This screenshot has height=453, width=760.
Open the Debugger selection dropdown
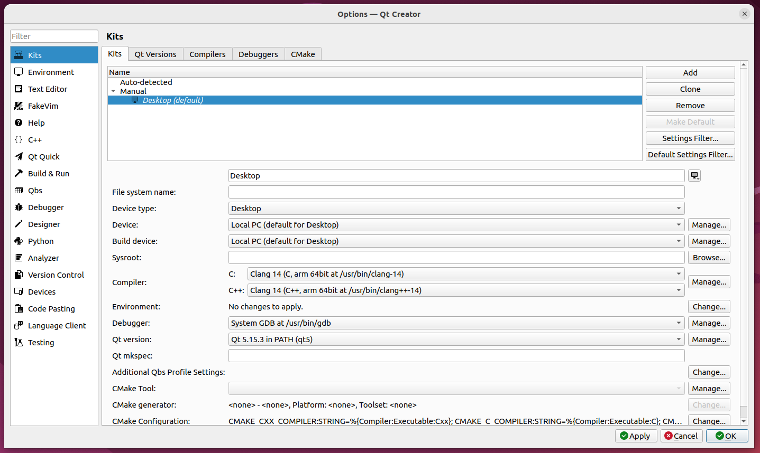(x=456, y=323)
